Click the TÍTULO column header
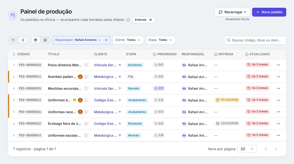This screenshot has height=164, width=294. 54,54
